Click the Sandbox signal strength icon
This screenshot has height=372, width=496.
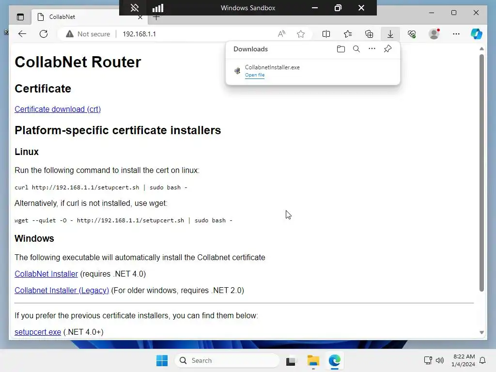(158, 8)
